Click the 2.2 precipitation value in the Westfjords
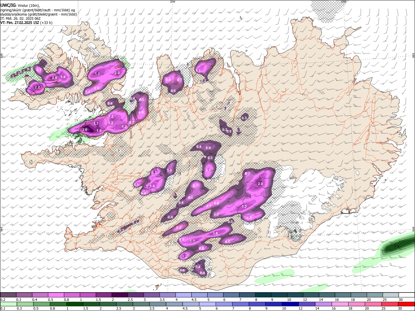Viewport: 415px width, 311px height. (37, 87)
